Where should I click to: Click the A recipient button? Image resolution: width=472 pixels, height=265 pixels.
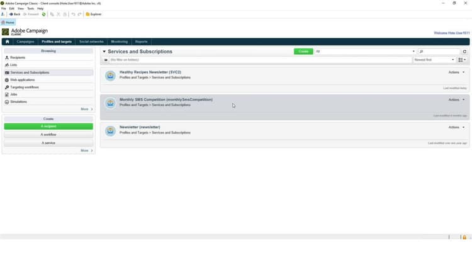(48, 126)
